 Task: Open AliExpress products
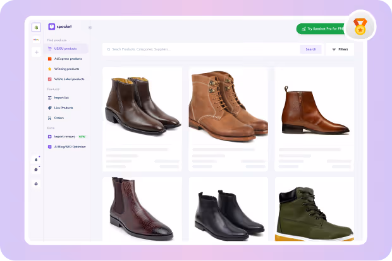click(x=68, y=59)
